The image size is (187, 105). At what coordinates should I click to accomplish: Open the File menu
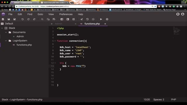pyautogui.click(x=10, y=14)
